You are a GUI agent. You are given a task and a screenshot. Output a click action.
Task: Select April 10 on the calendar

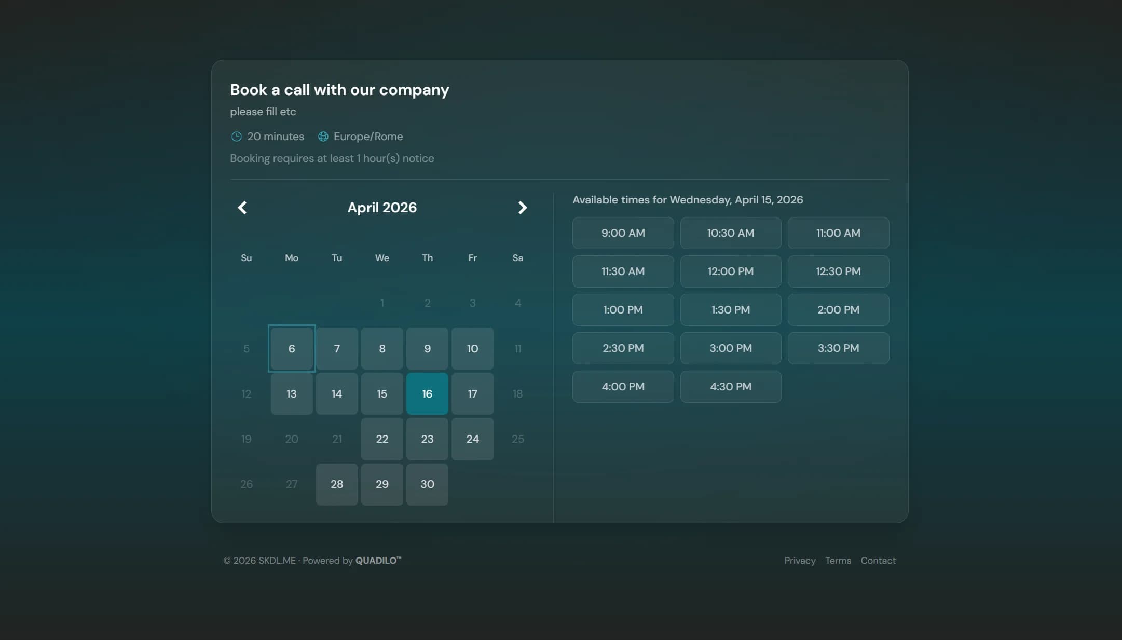(x=472, y=349)
